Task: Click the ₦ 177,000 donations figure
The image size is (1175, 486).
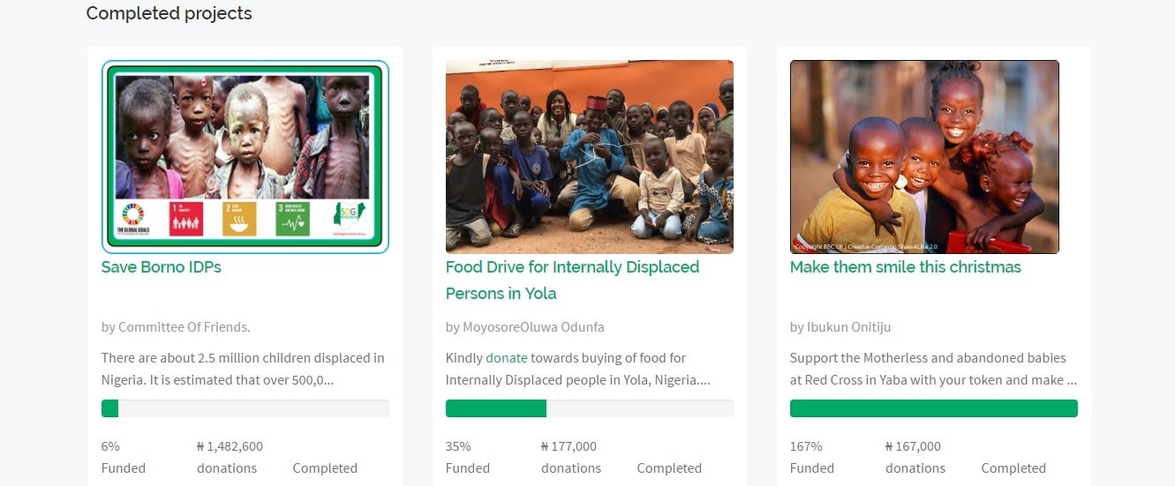Action: click(x=569, y=446)
